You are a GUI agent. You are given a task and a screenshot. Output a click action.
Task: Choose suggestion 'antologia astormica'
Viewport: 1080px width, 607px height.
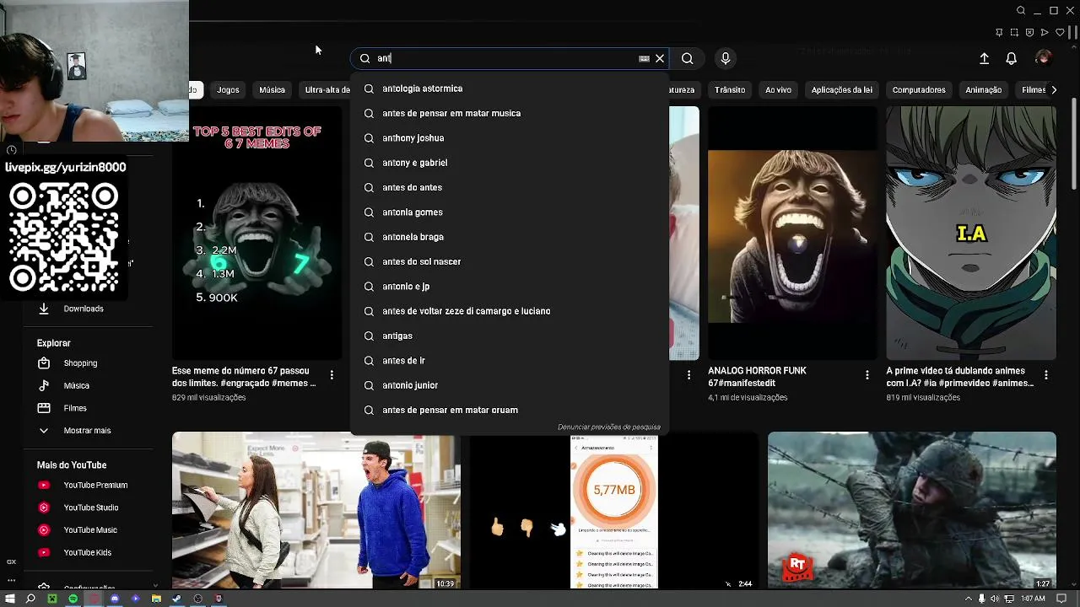pyautogui.click(x=510, y=89)
